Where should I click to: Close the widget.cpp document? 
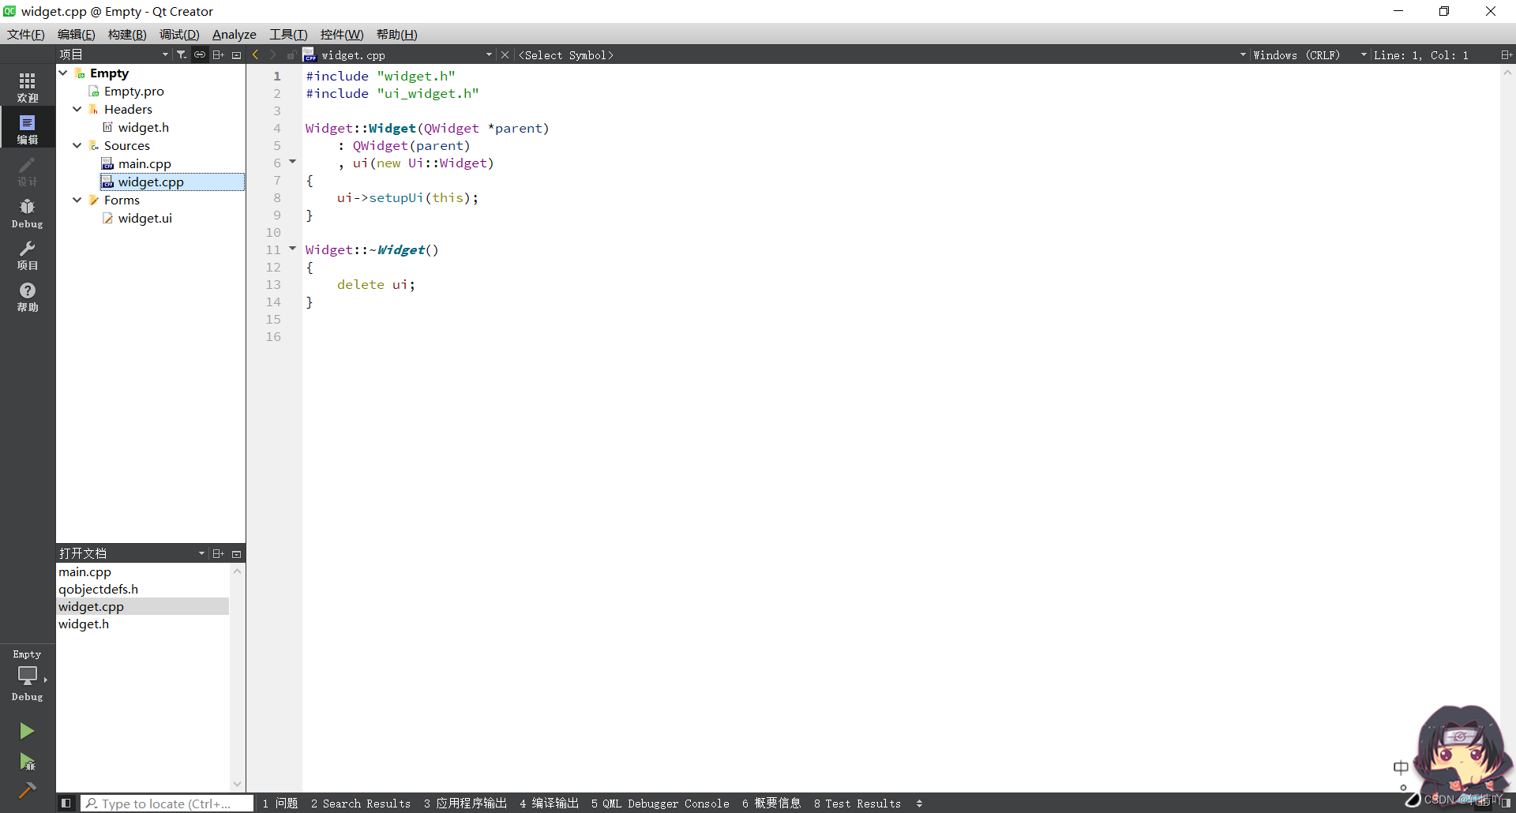pos(505,54)
